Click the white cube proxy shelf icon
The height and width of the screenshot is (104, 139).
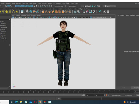point(27,12)
